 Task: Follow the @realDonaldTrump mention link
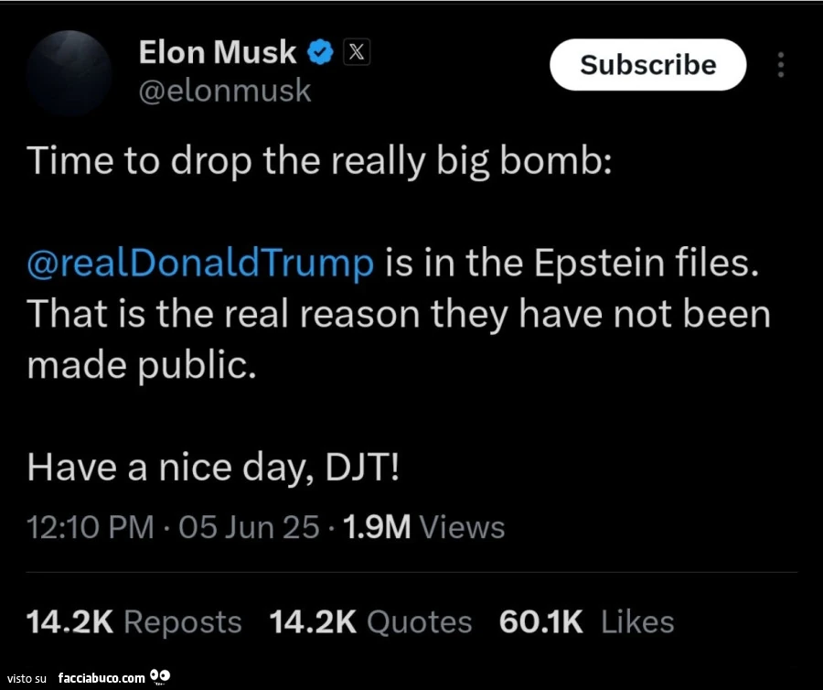200,264
